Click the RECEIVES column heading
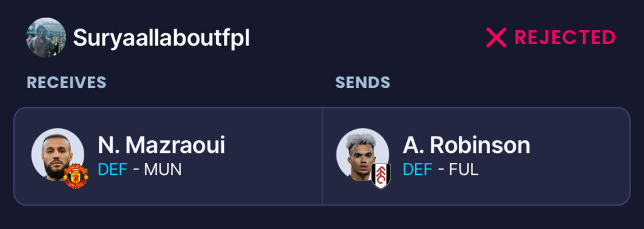 pos(67,82)
